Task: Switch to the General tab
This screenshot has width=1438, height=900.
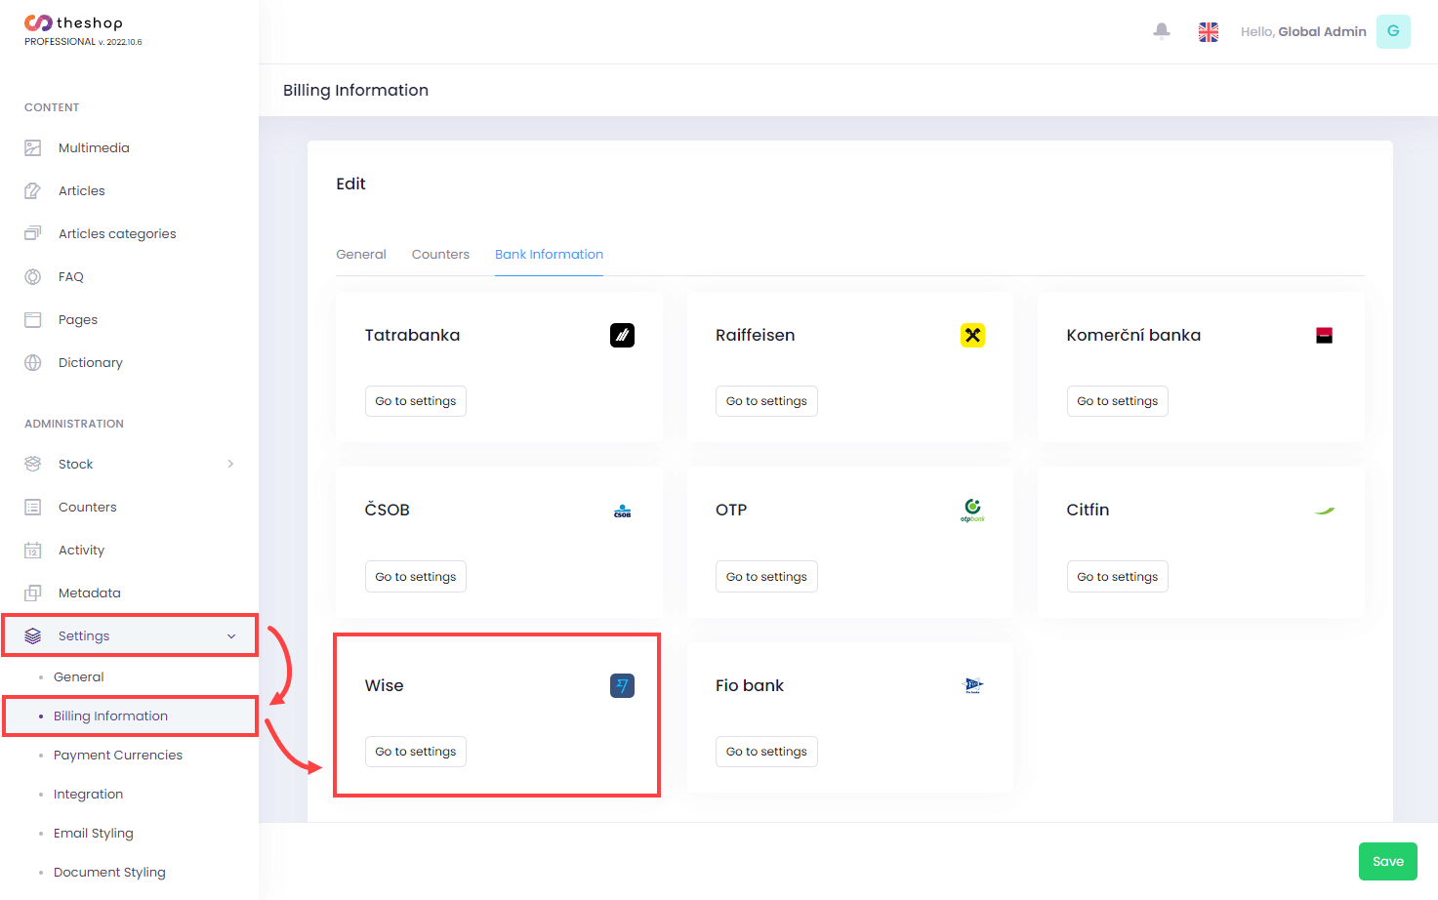Action: (361, 255)
